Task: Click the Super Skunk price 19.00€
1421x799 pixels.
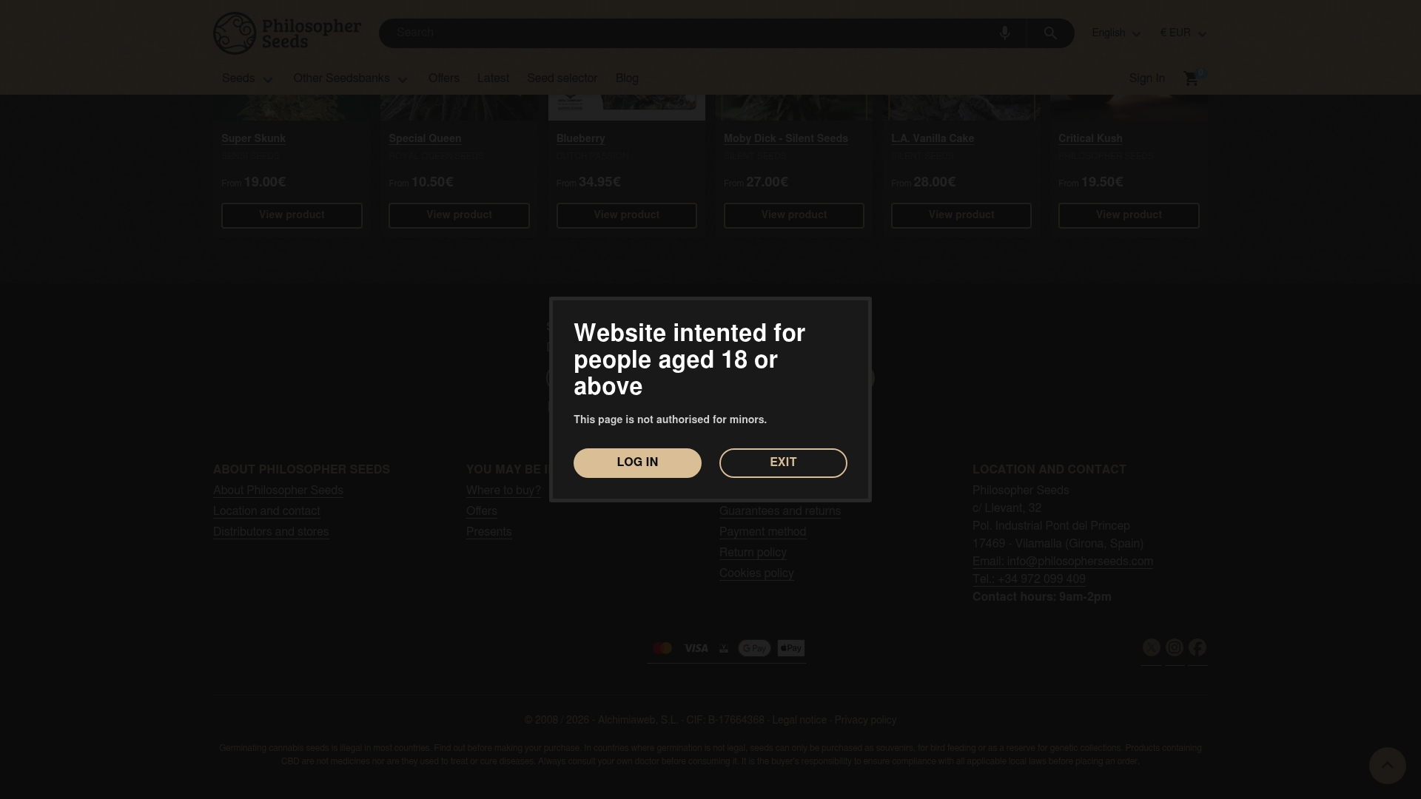Action: 265,183
